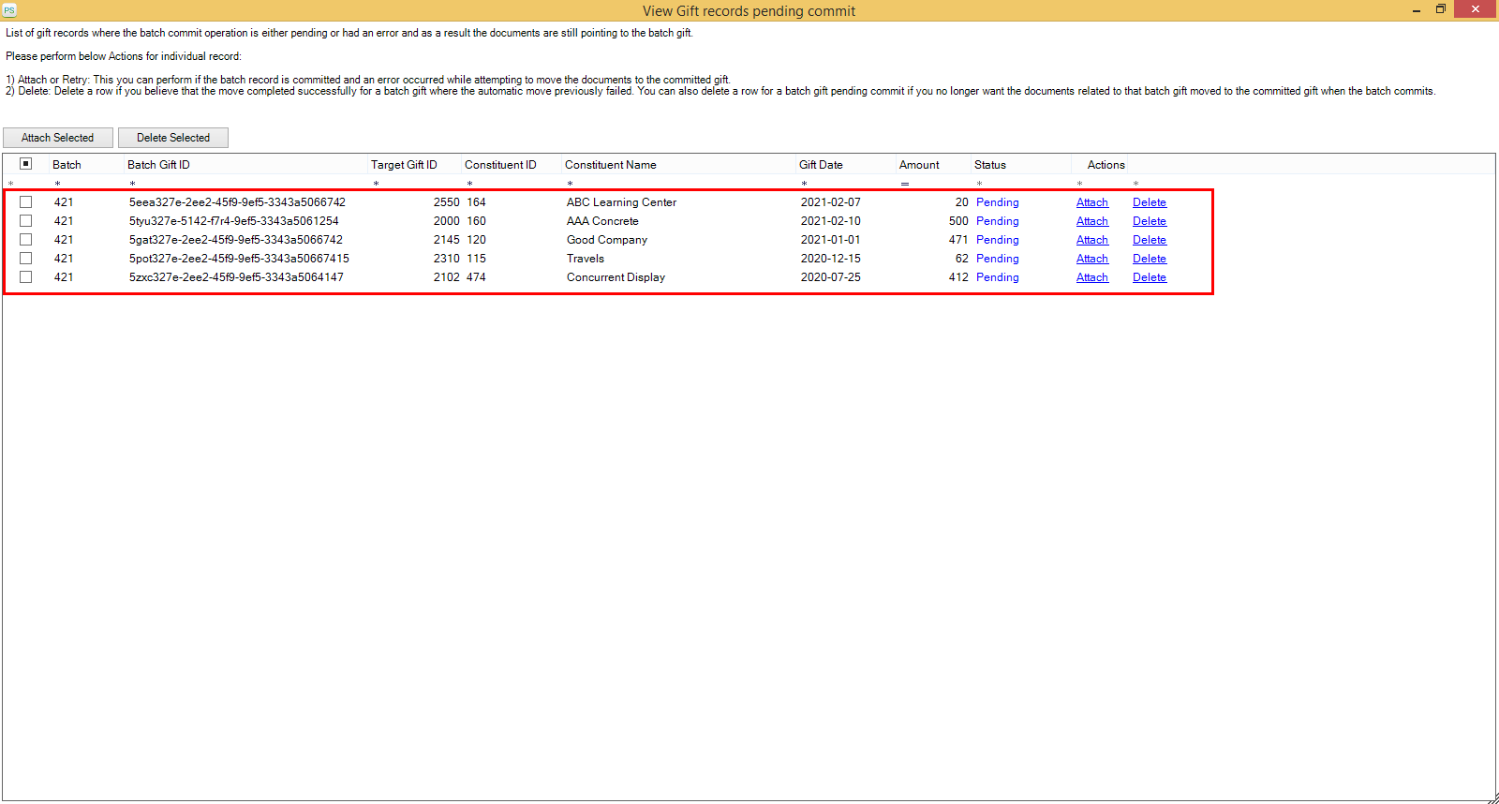The width and height of the screenshot is (1499, 804).
Task: Click the equals filter icon under Amount
Action: (904, 184)
